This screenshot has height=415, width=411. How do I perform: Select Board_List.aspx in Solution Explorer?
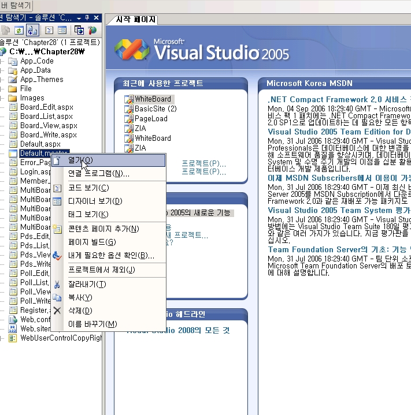pos(47,117)
